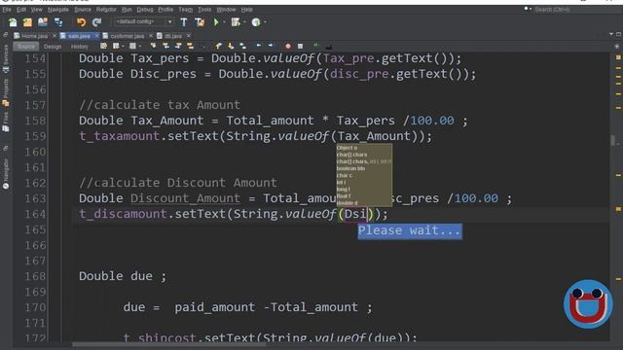
Task: Open the Source menu
Action: pos(83,10)
